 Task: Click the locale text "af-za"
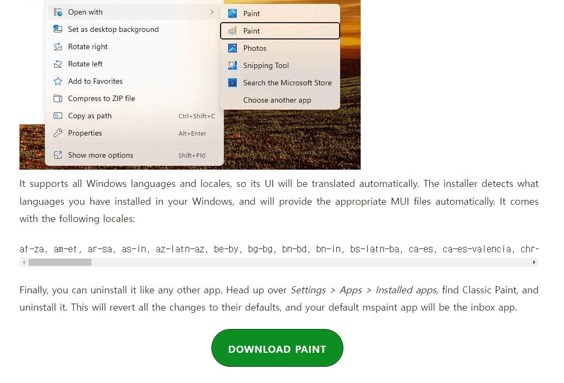32,249
